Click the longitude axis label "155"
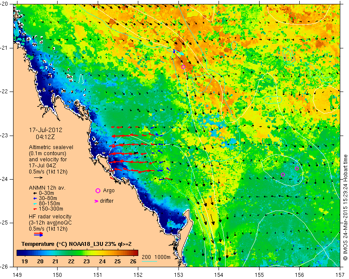The image size is (349, 279). click(x=259, y=275)
